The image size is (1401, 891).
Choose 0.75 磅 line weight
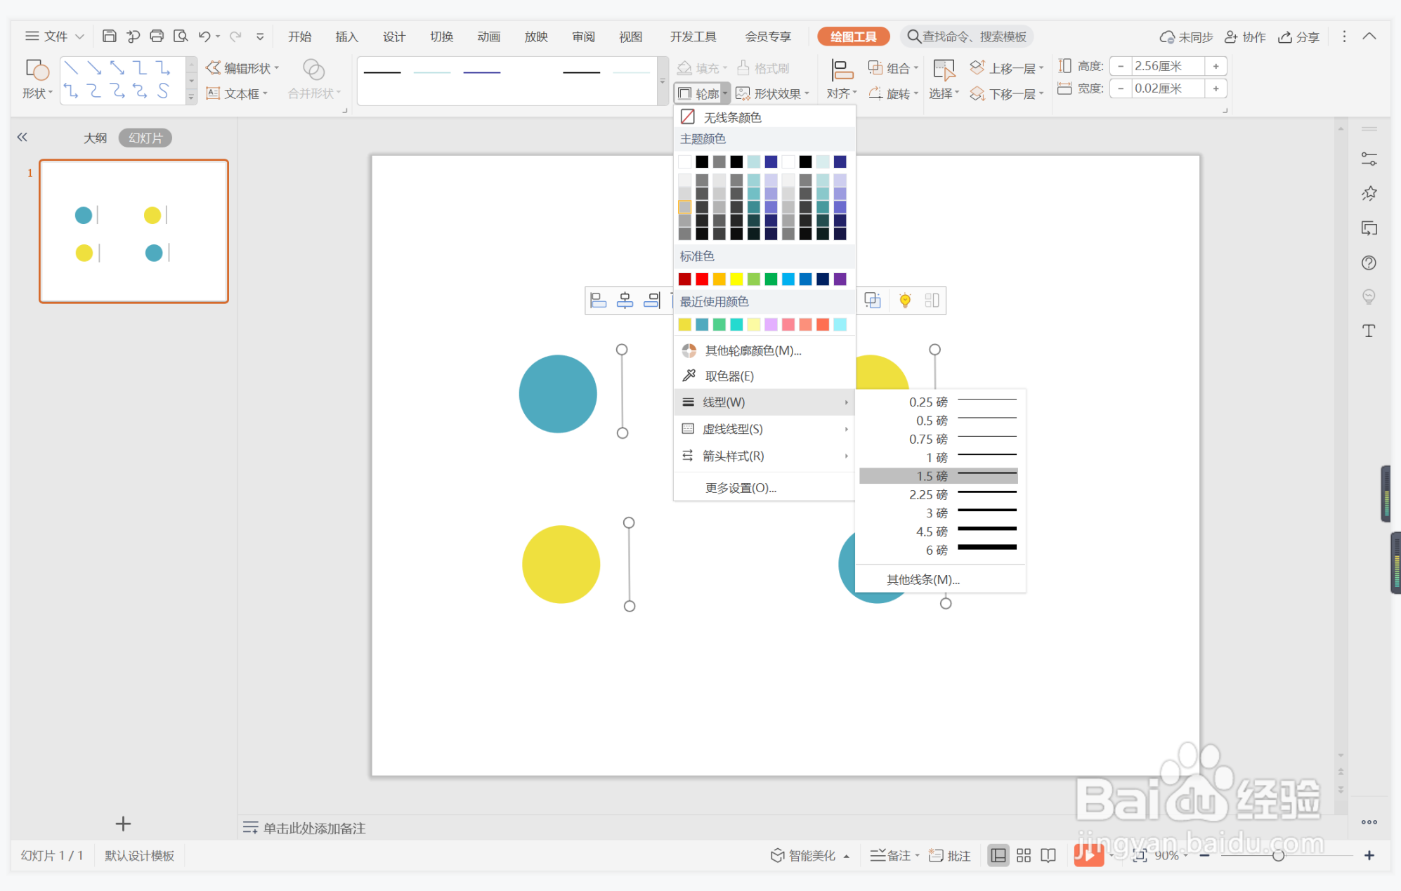[x=939, y=439]
